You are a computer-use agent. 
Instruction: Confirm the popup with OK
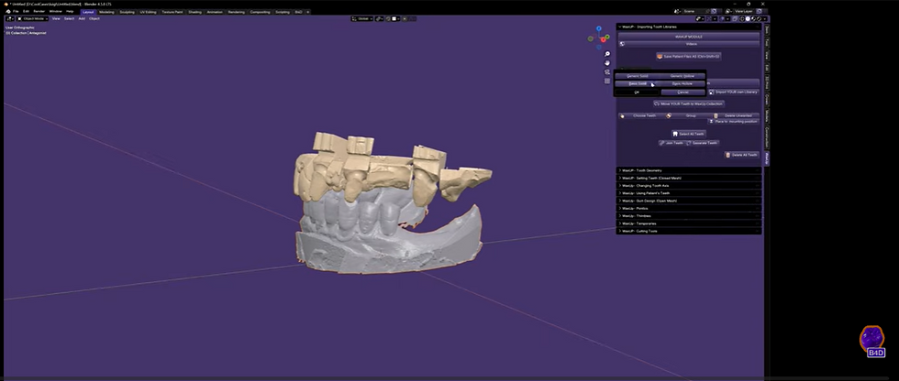click(x=637, y=93)
